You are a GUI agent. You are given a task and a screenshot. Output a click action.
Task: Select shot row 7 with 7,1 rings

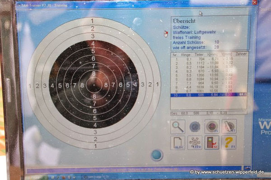pyautogui.click(x=208, y=83)
